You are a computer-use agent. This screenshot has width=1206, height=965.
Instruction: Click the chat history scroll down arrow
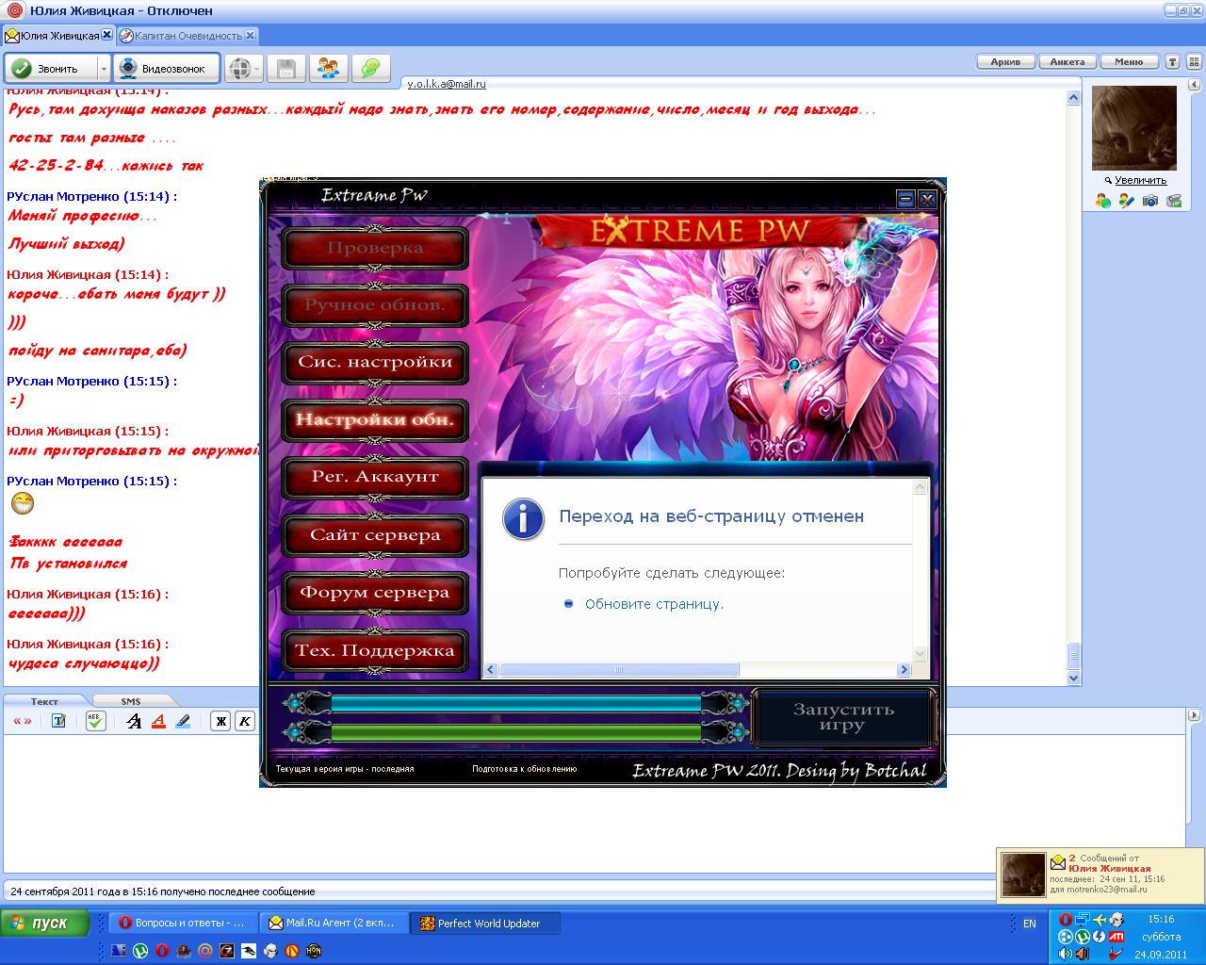1073,678
